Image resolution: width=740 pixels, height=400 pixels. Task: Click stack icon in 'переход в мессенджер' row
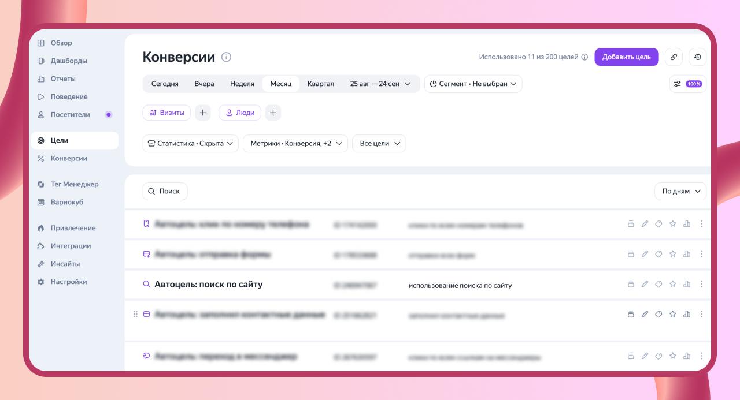tap(631, 356)
